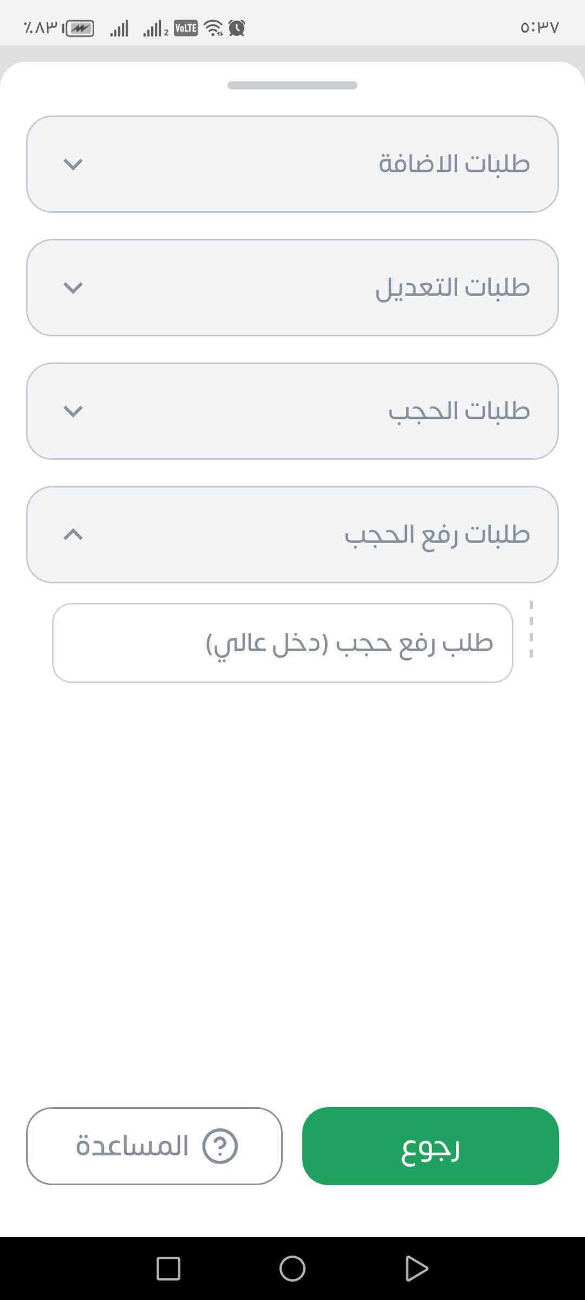Collapse the طلبات رفع الحجب chevron

tap(73, 535)
